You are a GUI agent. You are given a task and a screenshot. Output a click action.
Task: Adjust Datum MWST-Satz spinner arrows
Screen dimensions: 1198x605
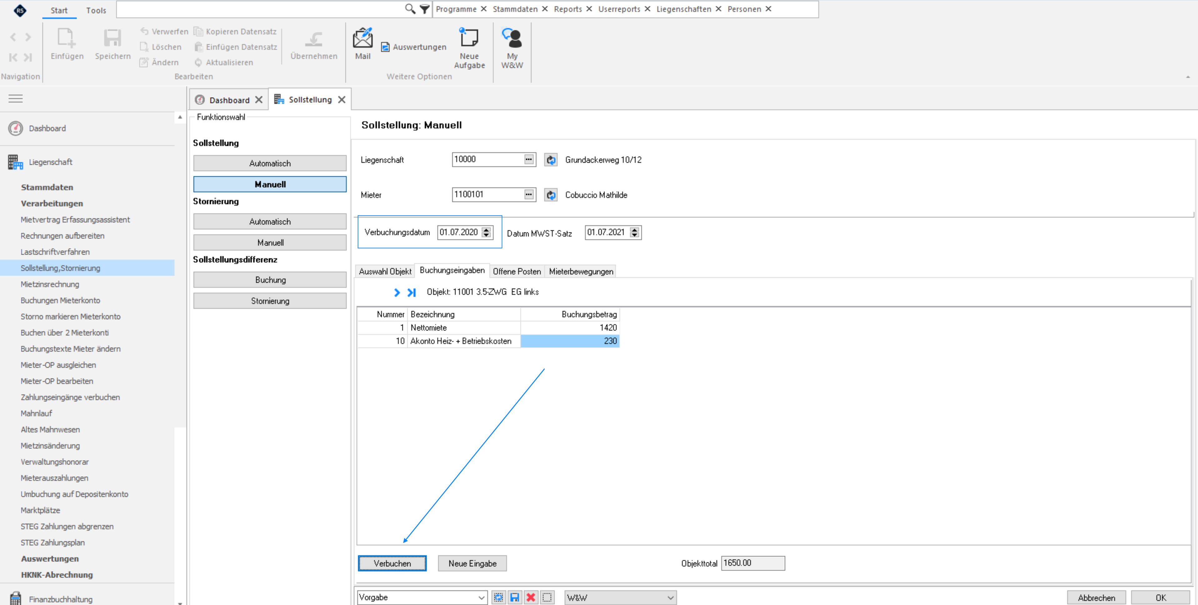point(634,232)
